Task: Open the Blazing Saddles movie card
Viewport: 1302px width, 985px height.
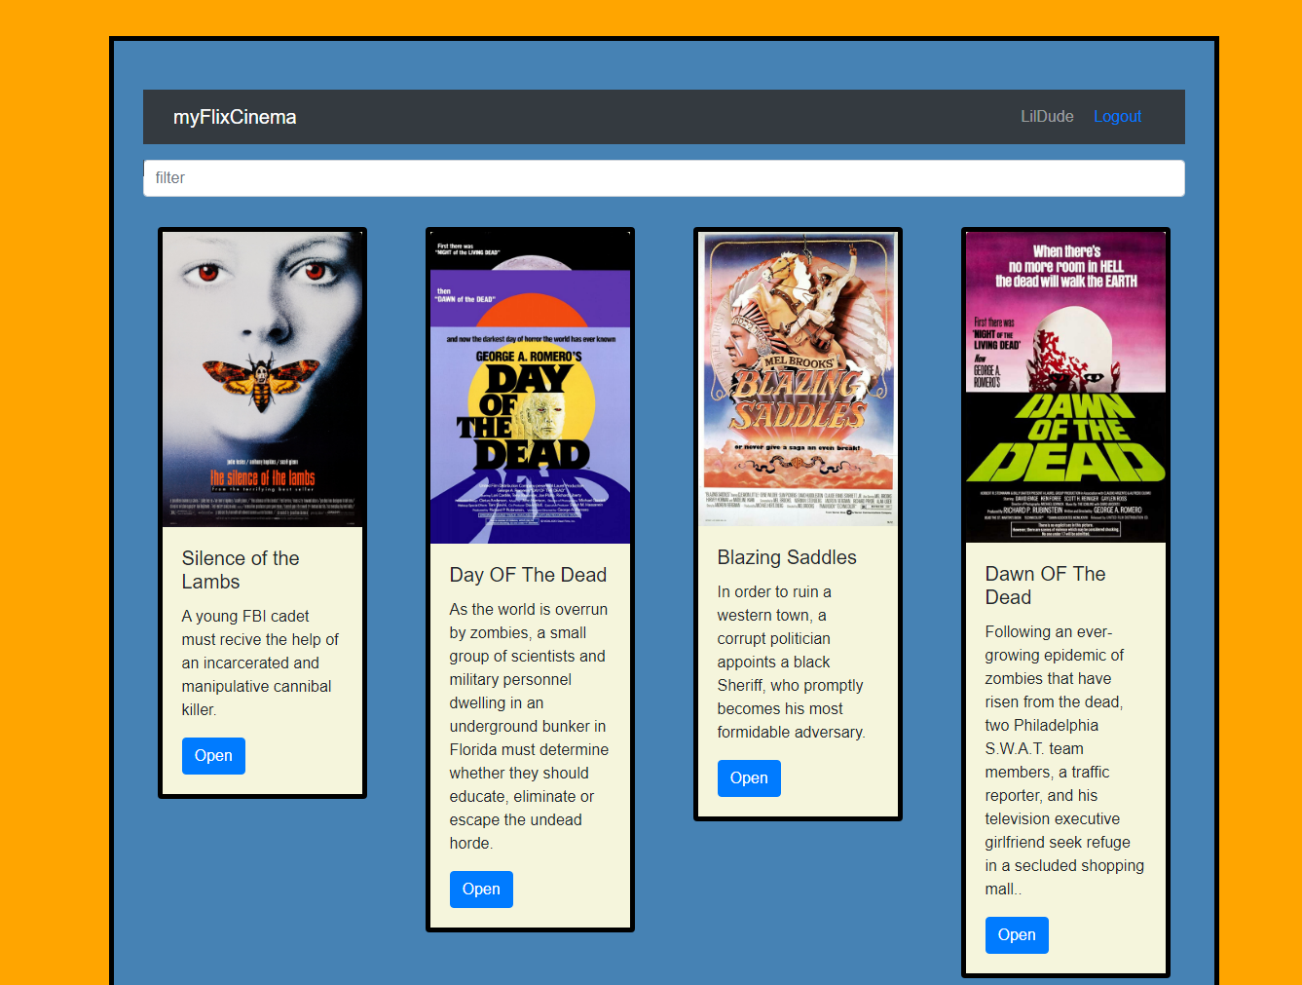Action: point(749,778)
